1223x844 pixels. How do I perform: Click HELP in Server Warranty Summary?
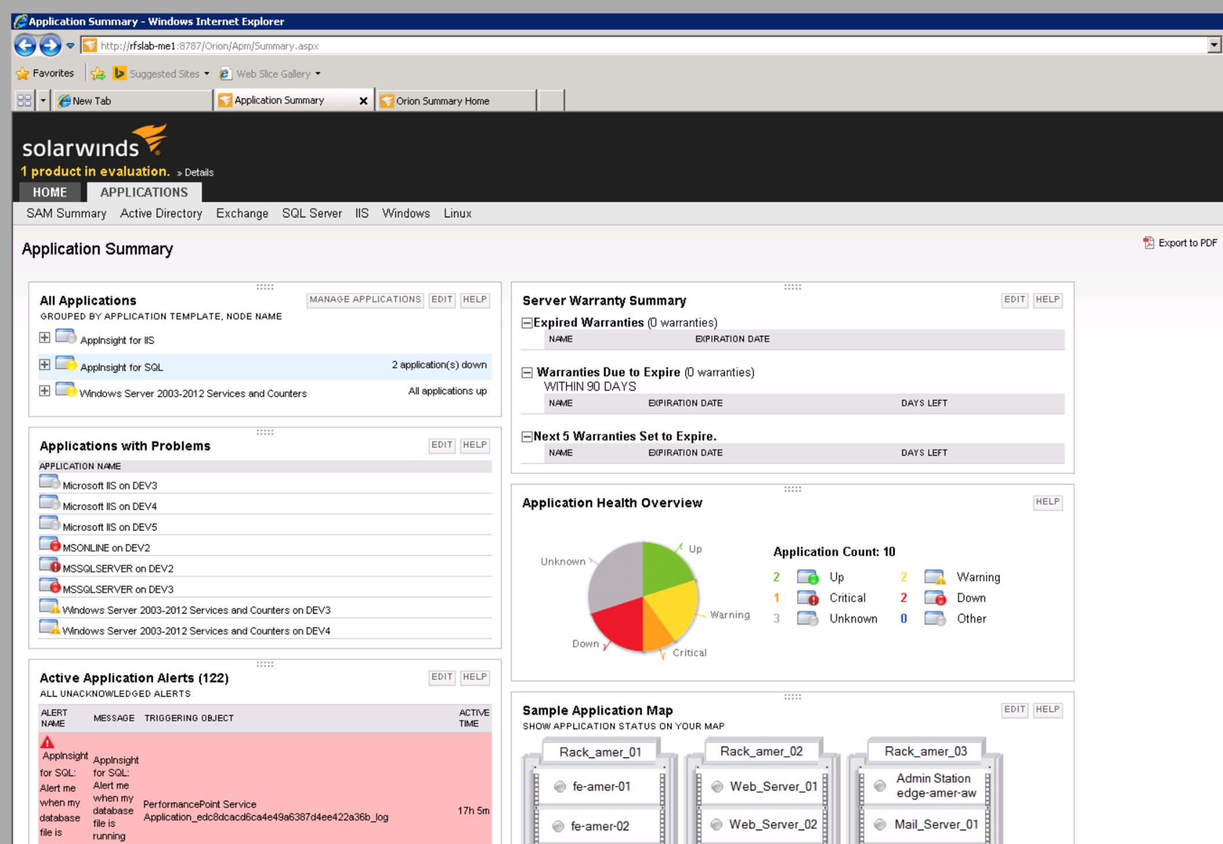1047,300
